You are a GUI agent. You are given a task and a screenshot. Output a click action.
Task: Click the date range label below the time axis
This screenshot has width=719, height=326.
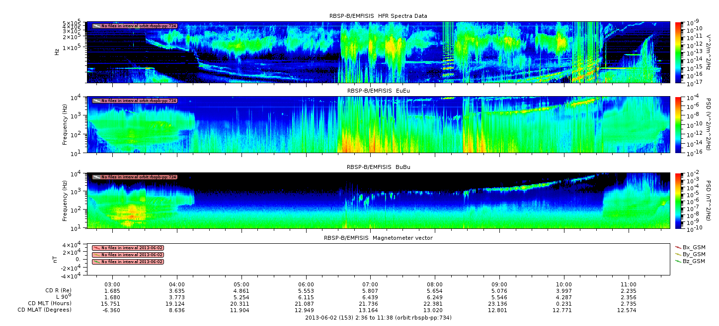(x=378, y=318)
